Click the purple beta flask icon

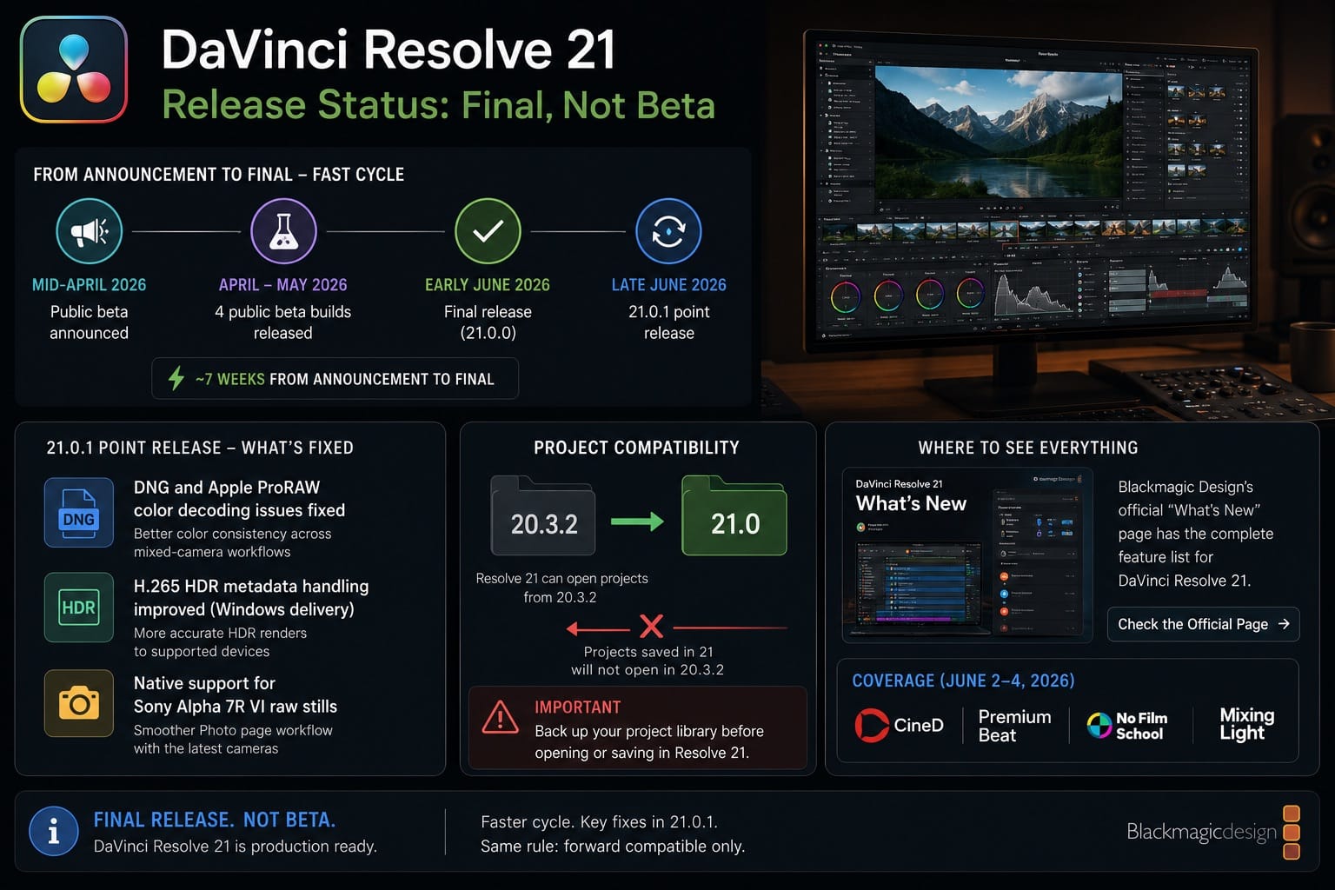pos(283,231)
